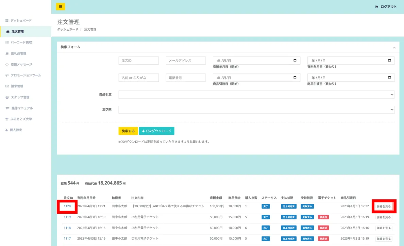The image size is (404, 246).
Task: Click the CSVダウンロード button
Action: coord(156,131)
